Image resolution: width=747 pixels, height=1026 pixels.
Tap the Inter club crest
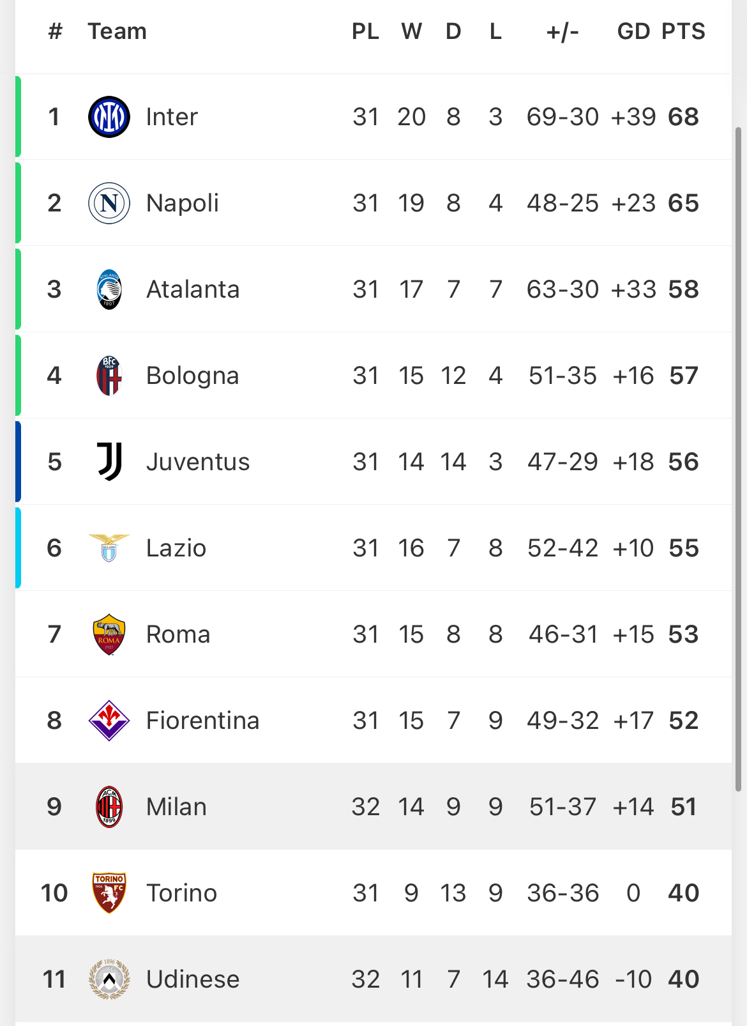point(109,117)
